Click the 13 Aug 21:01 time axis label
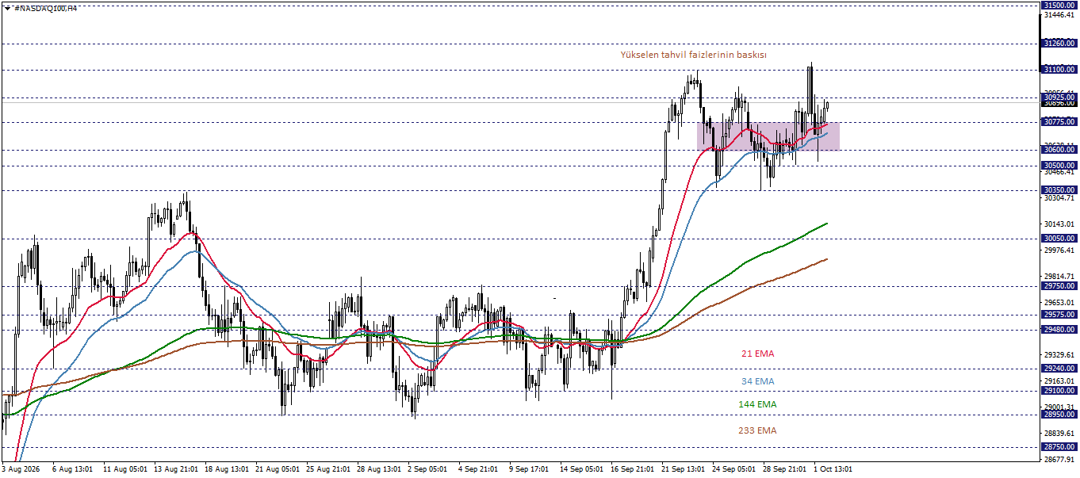The width and height of the screenshot is (1080, 478). [176, 469]
